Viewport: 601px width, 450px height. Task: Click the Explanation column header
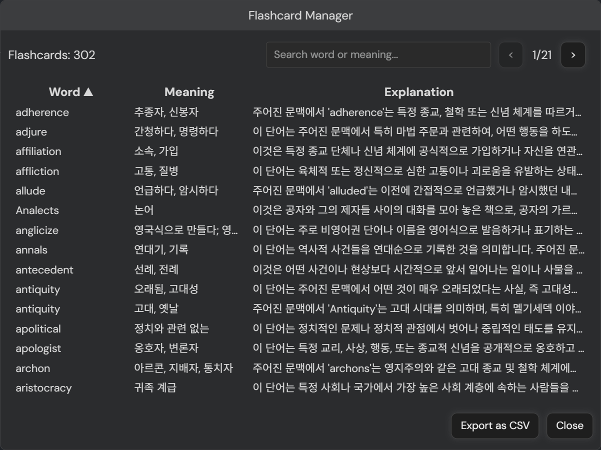pyautogui.click(x=418, y=92)
